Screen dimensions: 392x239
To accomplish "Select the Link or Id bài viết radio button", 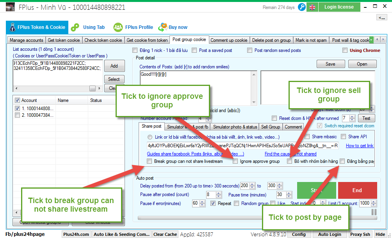I will point(150,137).
